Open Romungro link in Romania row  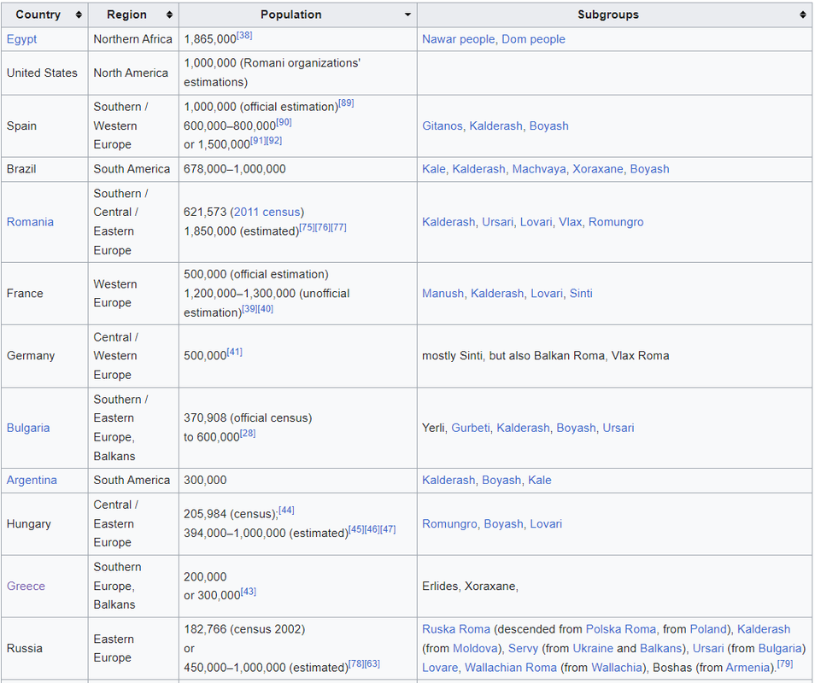point(616,222)
